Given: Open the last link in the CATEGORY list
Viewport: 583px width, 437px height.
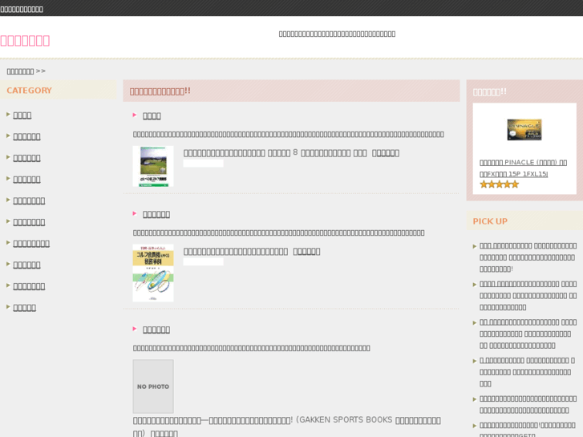Looking at the screenshot, I should [25, 308].
